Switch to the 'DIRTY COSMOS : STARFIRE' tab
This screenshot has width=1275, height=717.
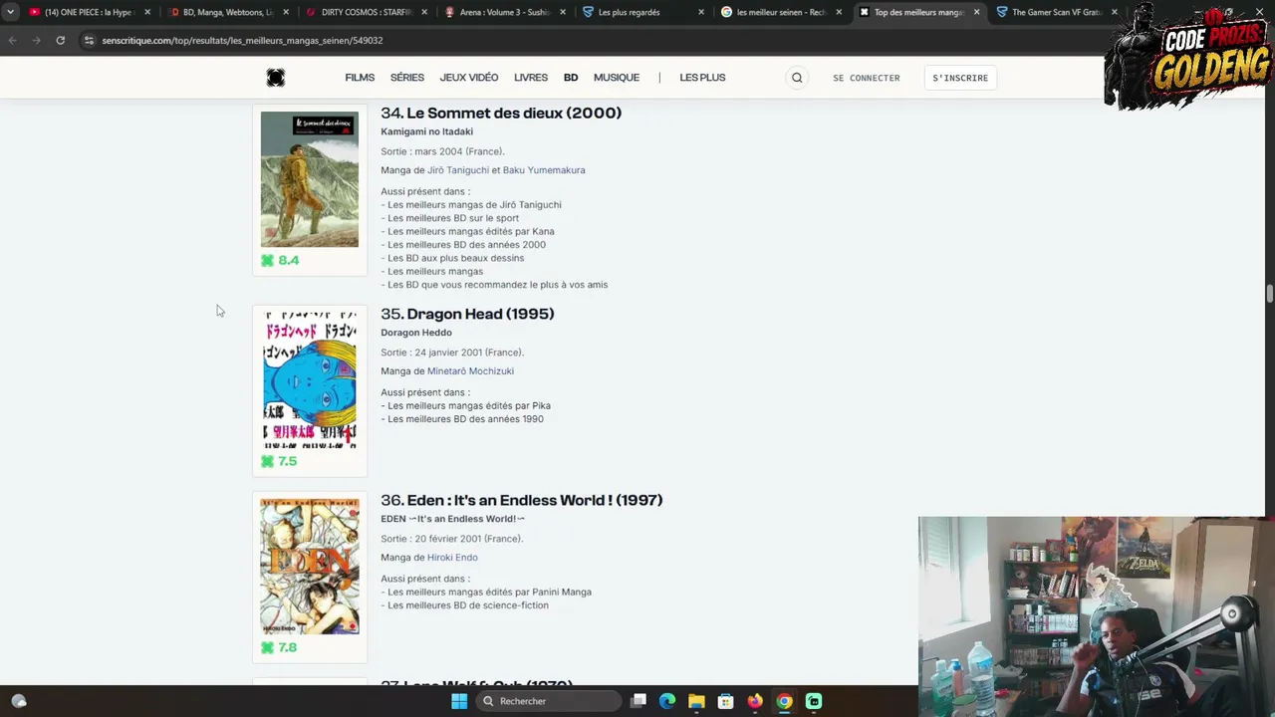pyautogui.click(x=365, y=12)
